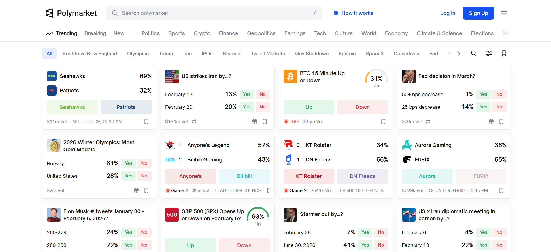Click gift icon on US strikes Iran card
The width and height of the screenshot is (551, 252).
tap(255, 122)
